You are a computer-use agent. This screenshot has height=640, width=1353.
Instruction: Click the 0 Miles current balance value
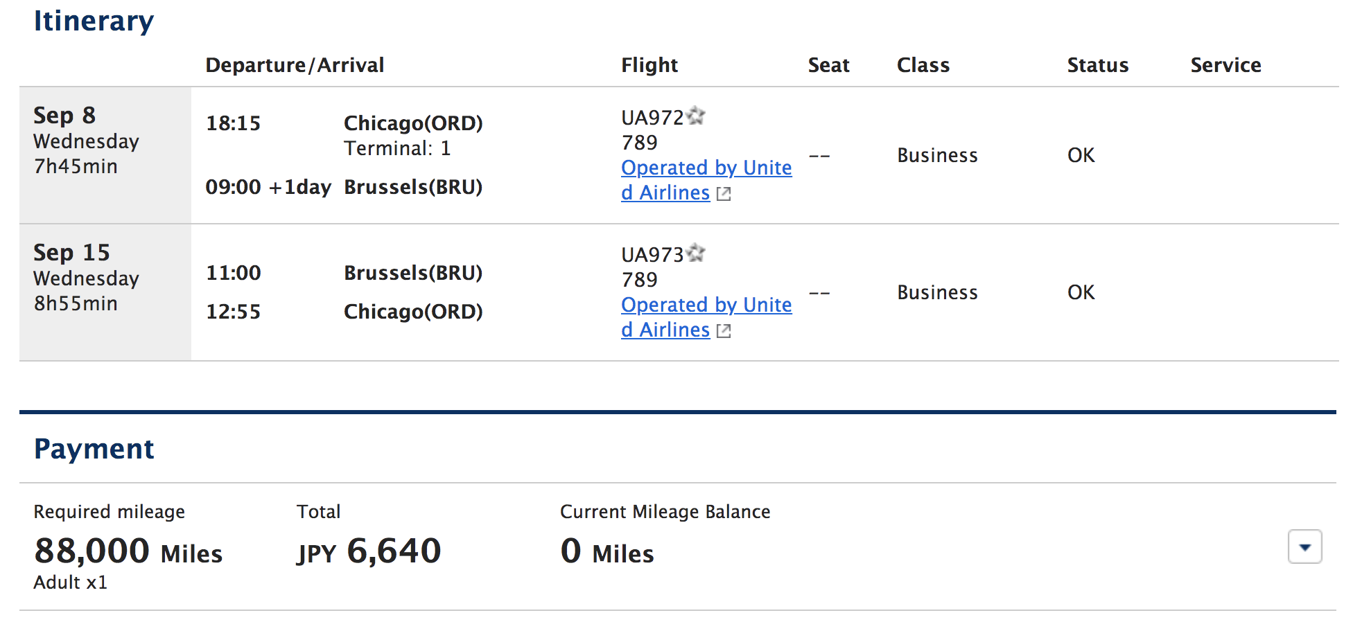(x=606, y=552)
